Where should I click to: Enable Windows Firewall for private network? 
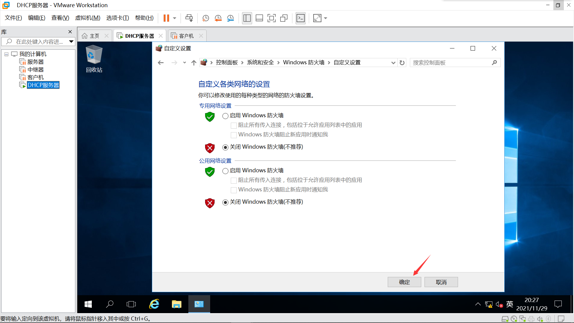pos(225,116)
